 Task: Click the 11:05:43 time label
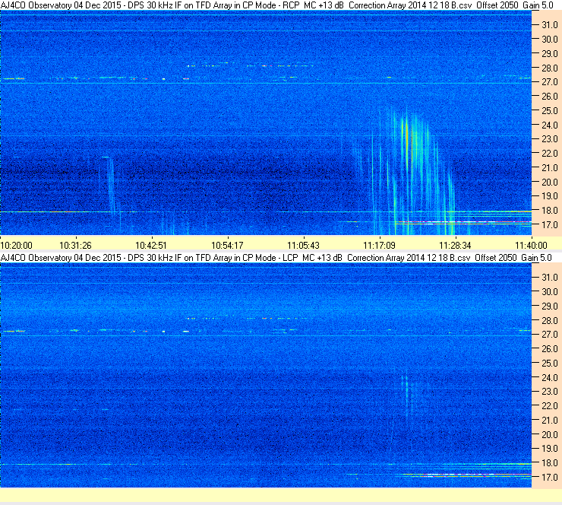point(303,246)
